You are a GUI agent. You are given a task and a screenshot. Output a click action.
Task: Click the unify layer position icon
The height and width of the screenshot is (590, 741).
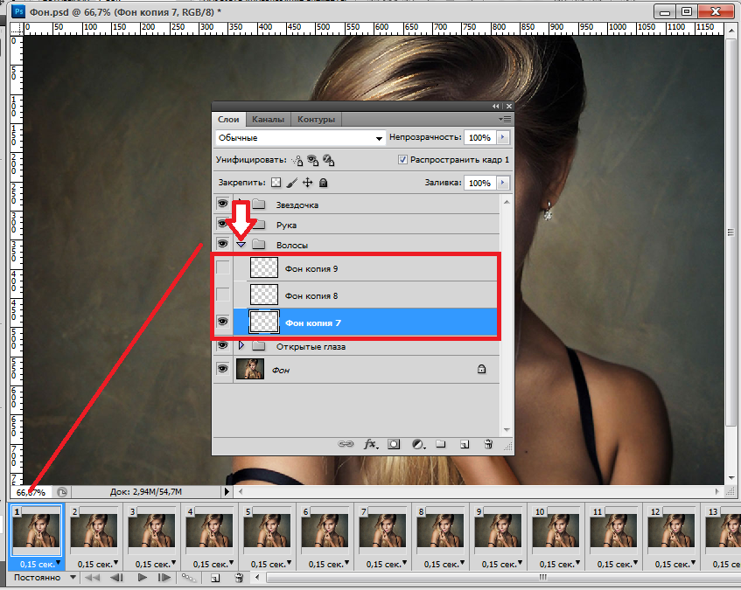(297, 161)
